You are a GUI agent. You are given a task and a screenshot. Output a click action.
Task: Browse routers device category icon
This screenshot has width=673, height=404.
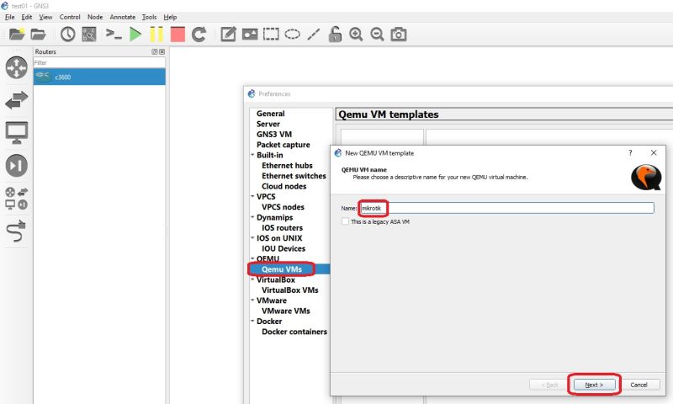click(17, 67)
